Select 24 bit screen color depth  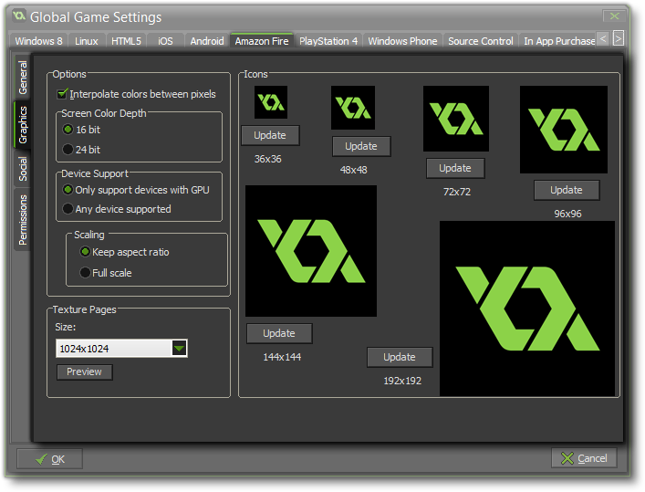click(68, 149)
